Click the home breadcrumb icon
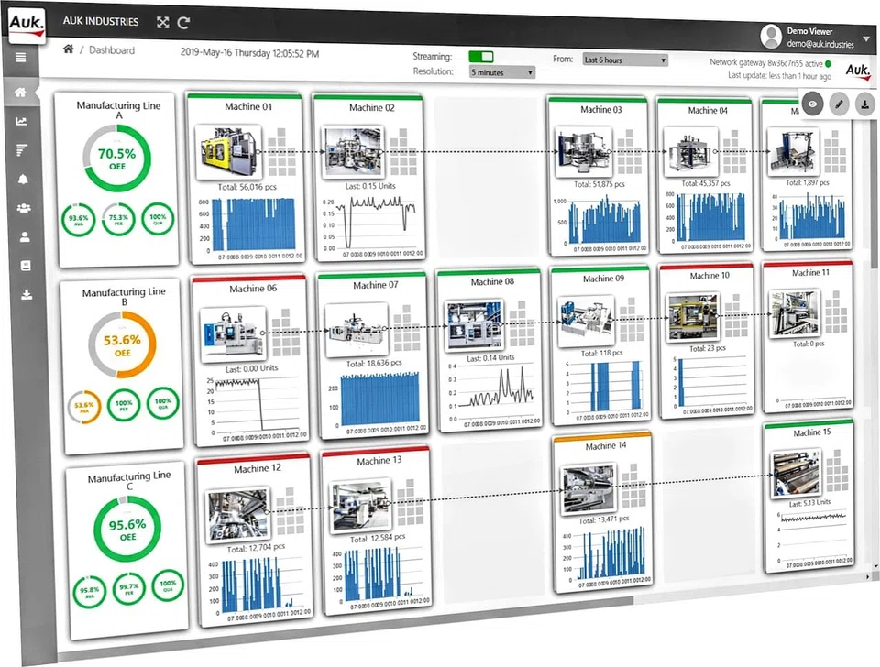 68,49
